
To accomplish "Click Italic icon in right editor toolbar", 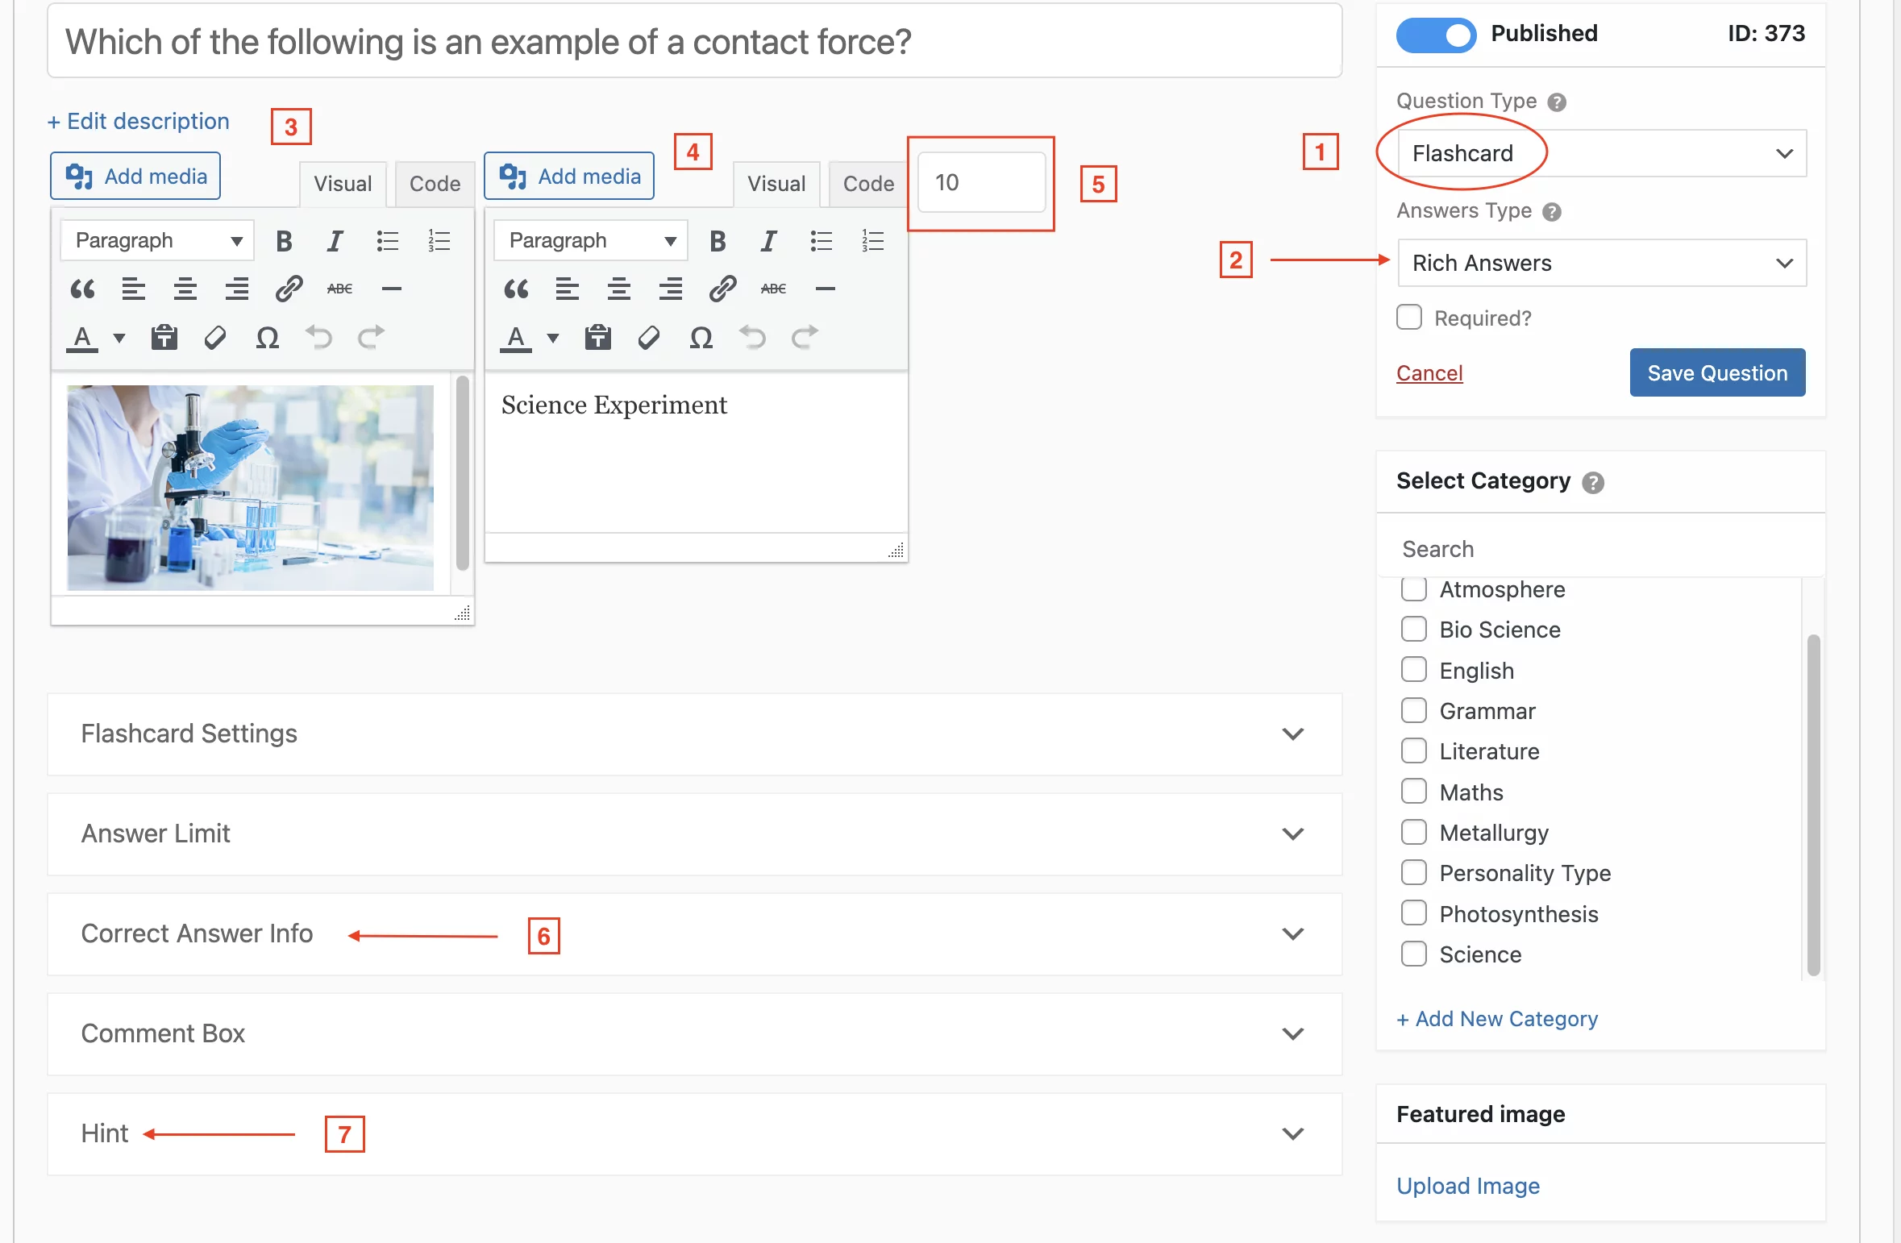I will tap(768, 241).
